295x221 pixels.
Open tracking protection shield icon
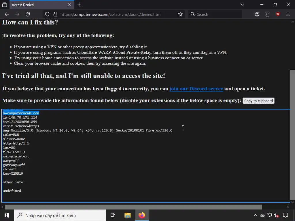[47, 14]
